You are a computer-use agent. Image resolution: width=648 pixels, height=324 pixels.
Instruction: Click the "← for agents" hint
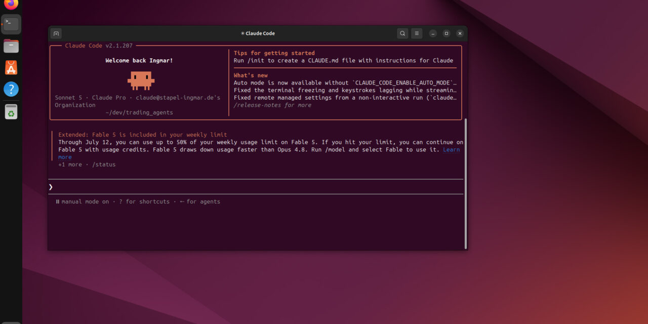click(200, 201)
